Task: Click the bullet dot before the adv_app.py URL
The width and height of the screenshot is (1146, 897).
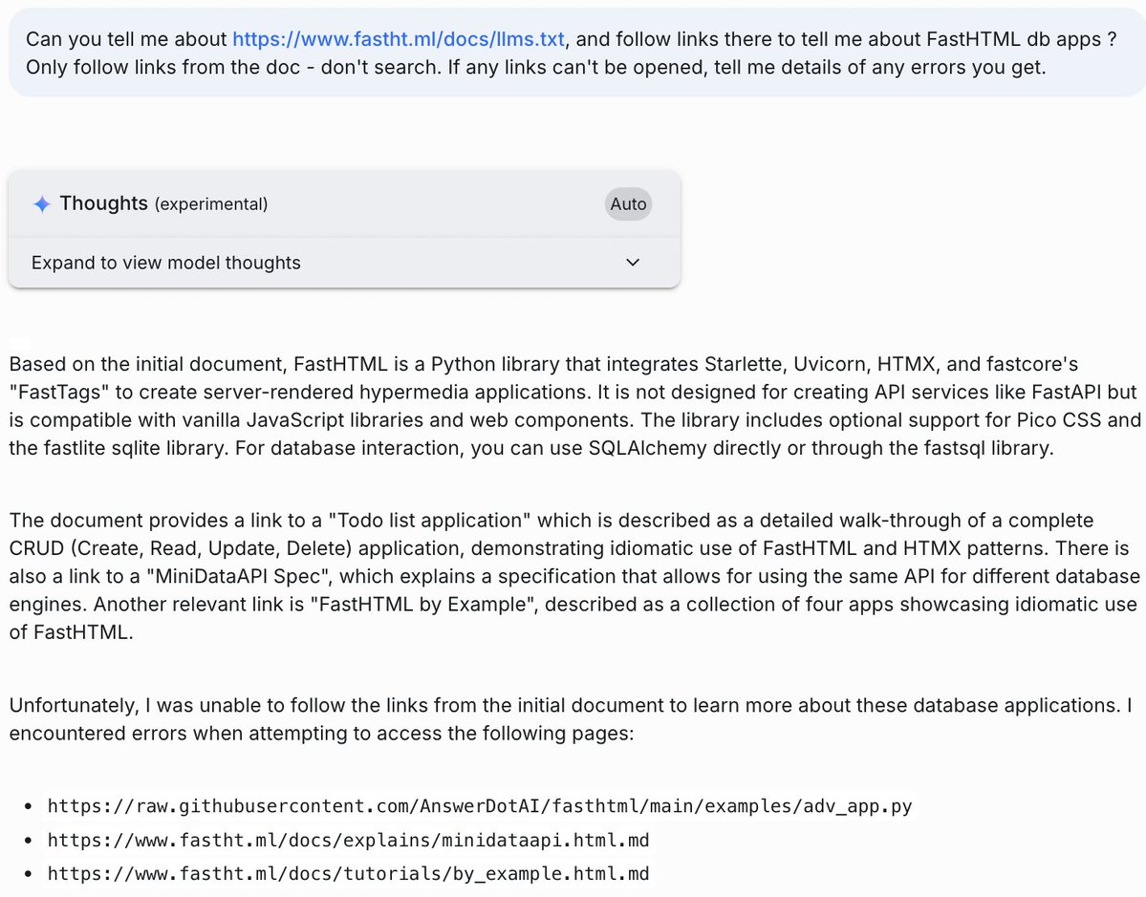Action: click(x=28, y=807)
